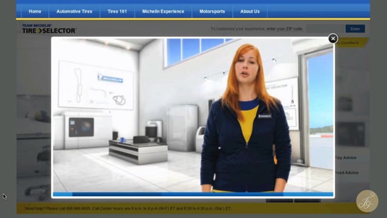Go to Tires 101 tab
The image size is (387, 218).
coord(117,12)
